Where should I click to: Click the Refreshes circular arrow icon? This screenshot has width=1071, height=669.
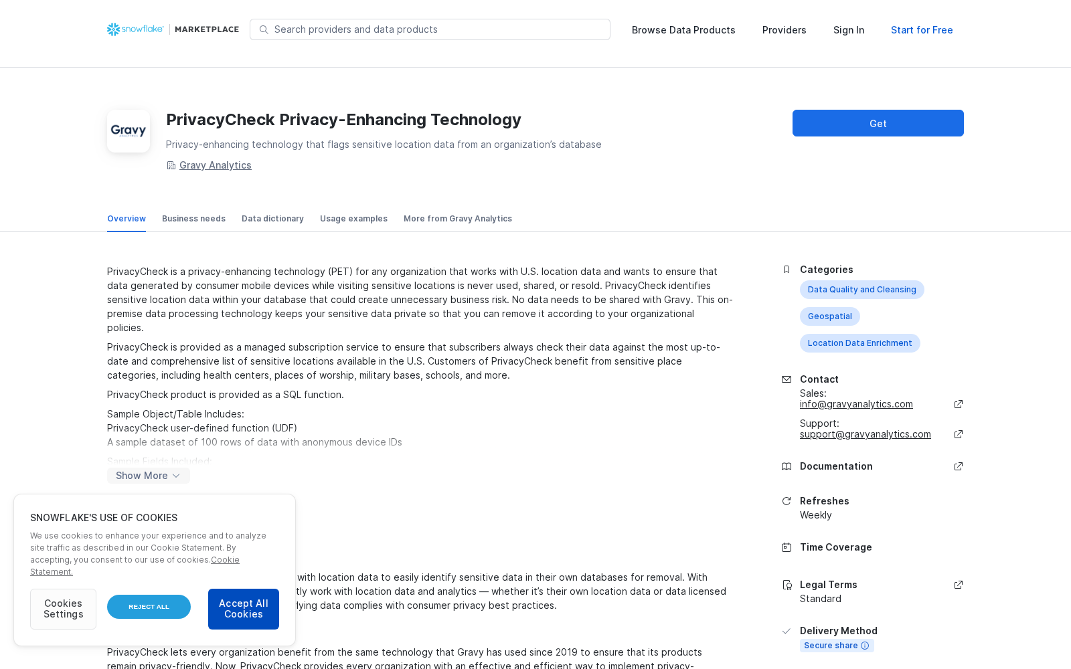click(787, 501)
